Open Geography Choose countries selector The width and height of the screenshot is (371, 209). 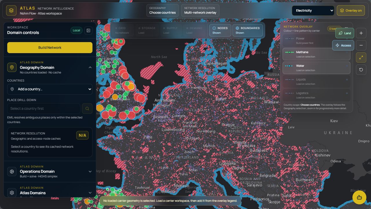[163, 10]
